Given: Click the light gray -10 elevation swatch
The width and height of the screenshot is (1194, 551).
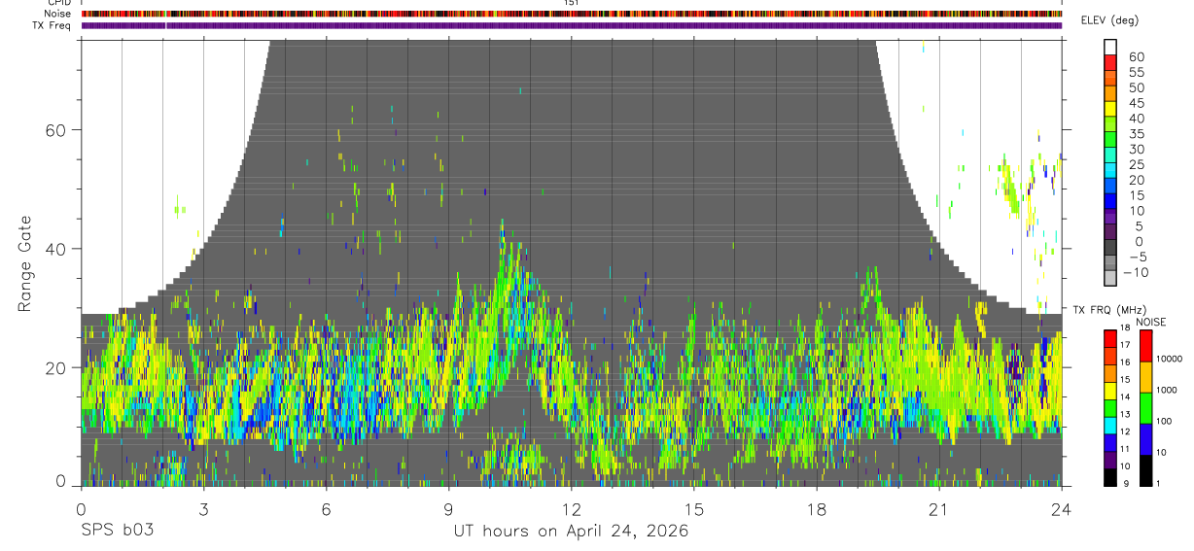Looking at the screenshot, I should pyautogui.click(x=1110, y=279).
